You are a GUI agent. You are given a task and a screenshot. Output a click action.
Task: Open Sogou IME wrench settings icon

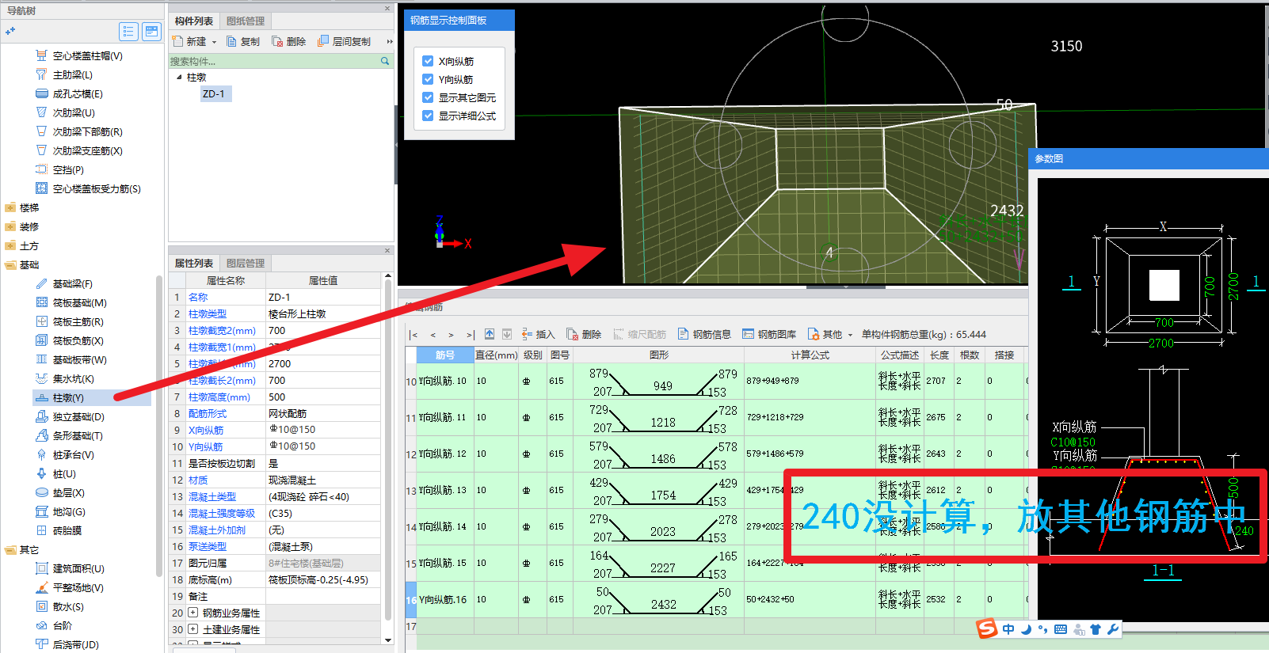[1113, 629]
